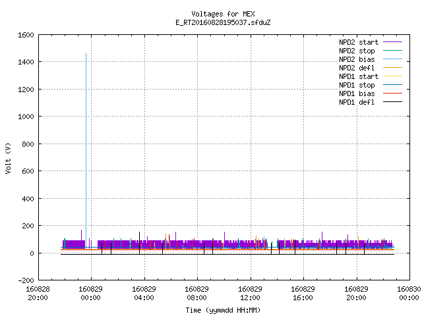Click the x-axis label 160829 20:00
This screenshot has width=422, height=316.
356,294
